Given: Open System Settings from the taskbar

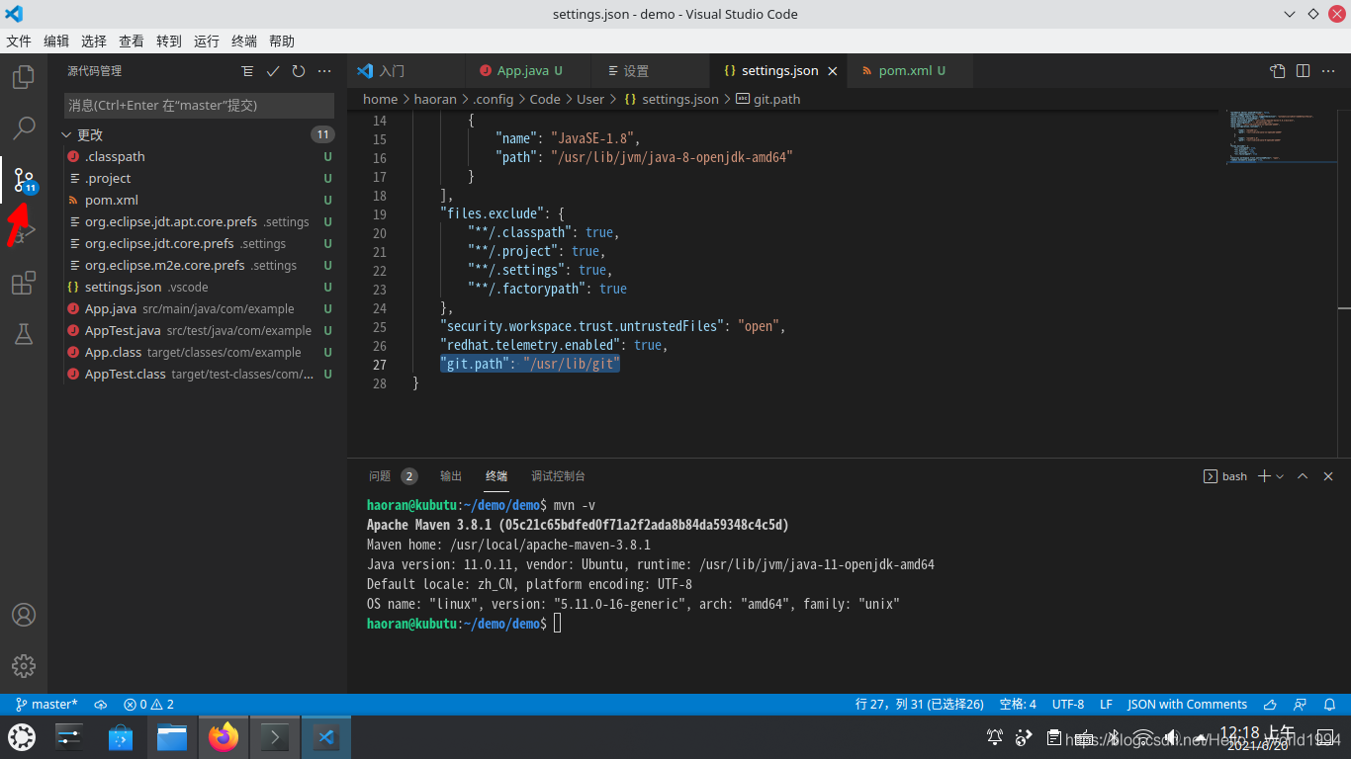Looking at the screenshot, I should [x=69, y=737].
